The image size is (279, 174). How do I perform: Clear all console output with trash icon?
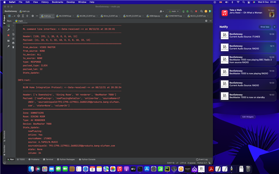click(13, 47)
